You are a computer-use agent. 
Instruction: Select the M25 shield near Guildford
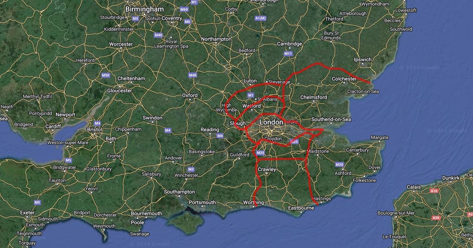point(260,153)
